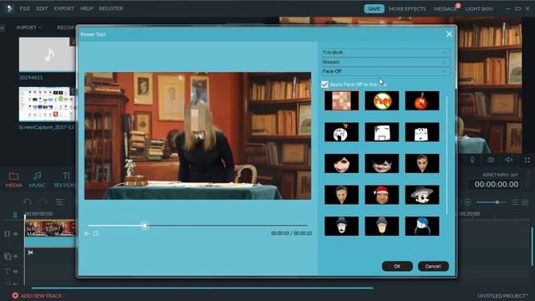Select the pixelated mosaic face-off effect
Screen dimensions: 535x301
342,100
